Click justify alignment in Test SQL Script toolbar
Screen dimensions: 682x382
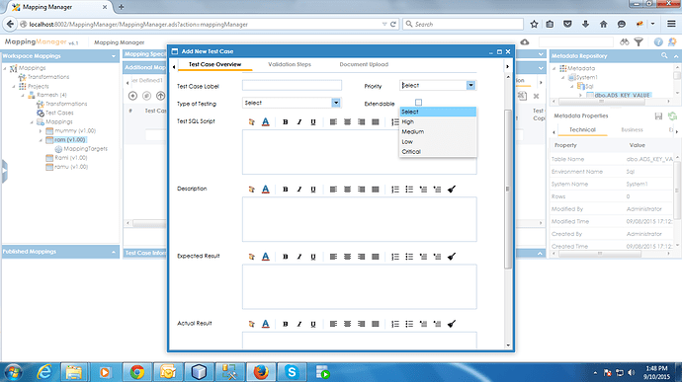[376, 122]
